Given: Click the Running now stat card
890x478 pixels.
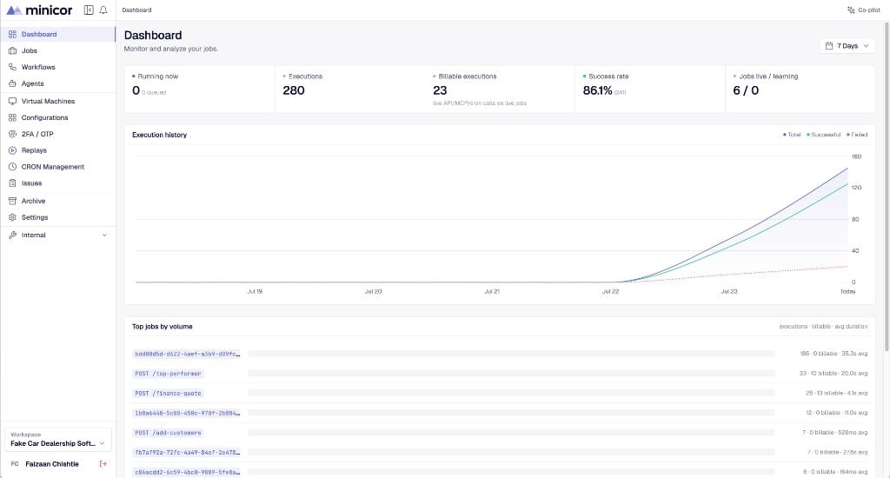Looking at the screenshot, I should point(200,90).
